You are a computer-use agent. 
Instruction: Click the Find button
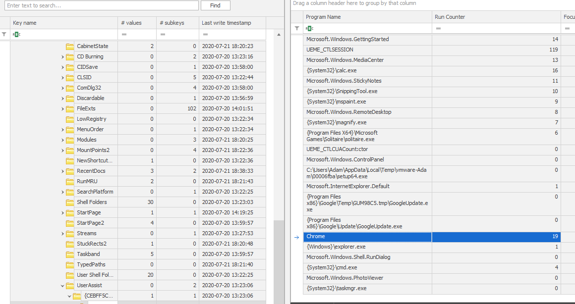pos(215,5)
